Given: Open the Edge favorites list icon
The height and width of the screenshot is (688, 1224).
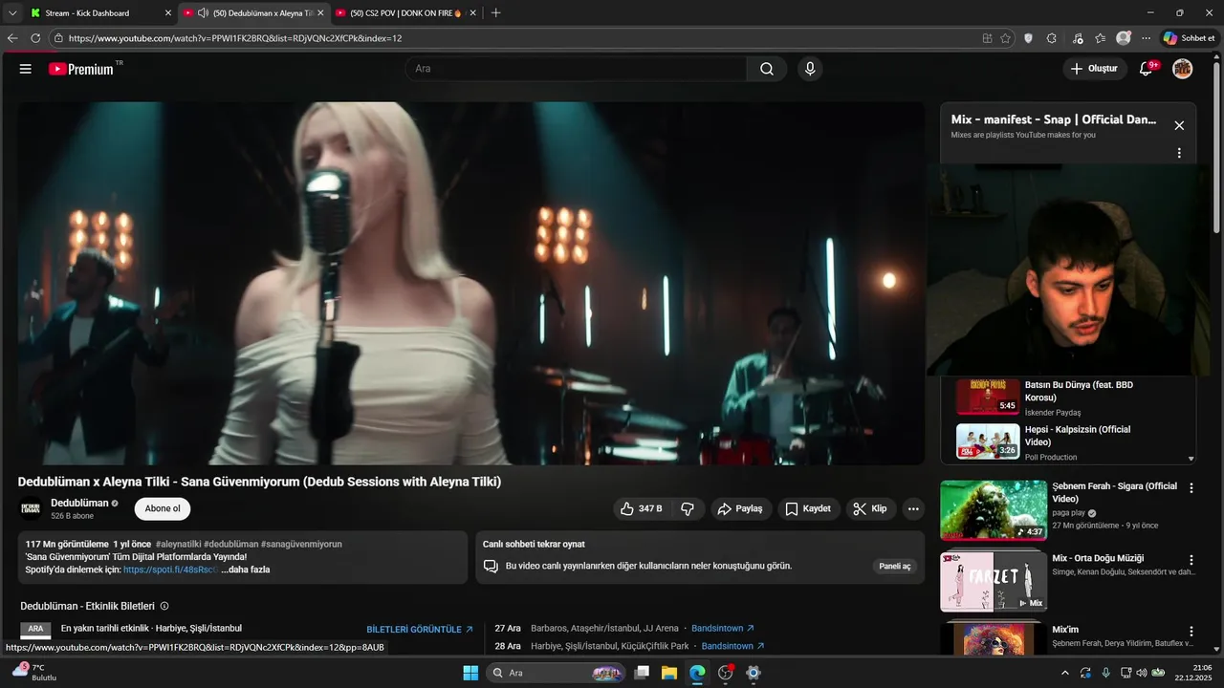Looking at the screenshot, I should tap(1101, 38).
